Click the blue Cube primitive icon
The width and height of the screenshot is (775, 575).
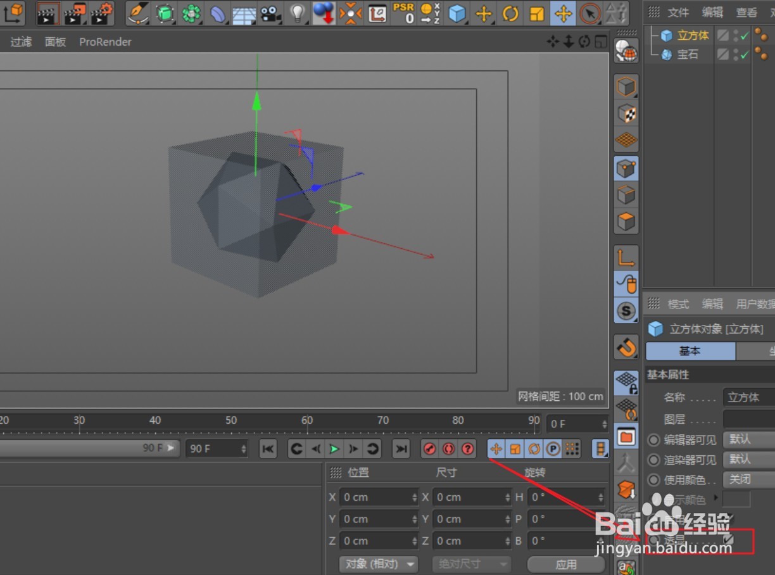457,13
